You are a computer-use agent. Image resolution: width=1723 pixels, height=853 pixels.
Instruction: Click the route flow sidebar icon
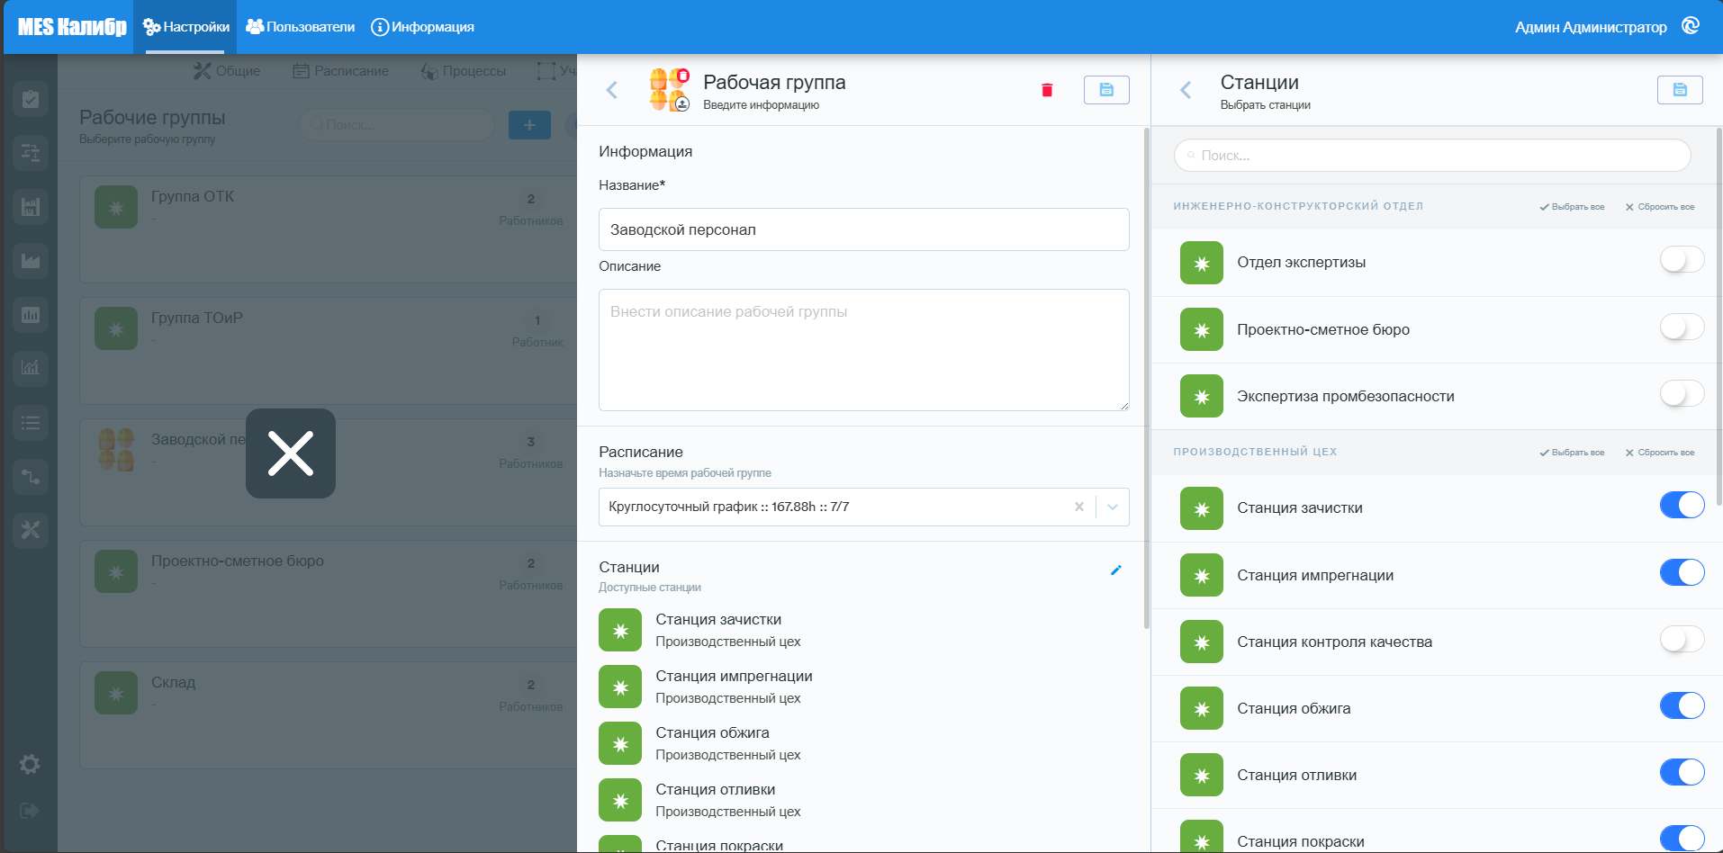tap(31, 477)
